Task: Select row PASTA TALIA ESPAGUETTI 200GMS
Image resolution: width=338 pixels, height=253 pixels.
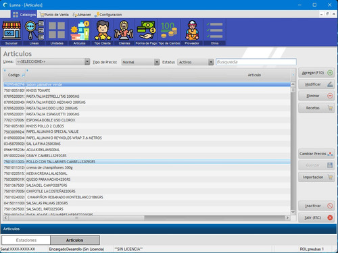Action: [147, 114]
